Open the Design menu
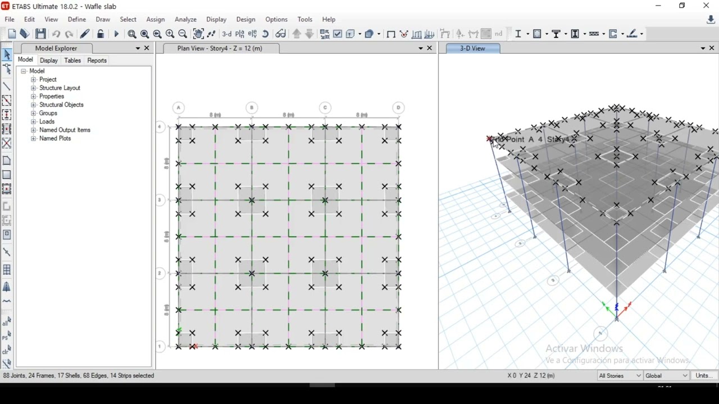The width and height of the screenshot is (719, 404). (245, 19)
